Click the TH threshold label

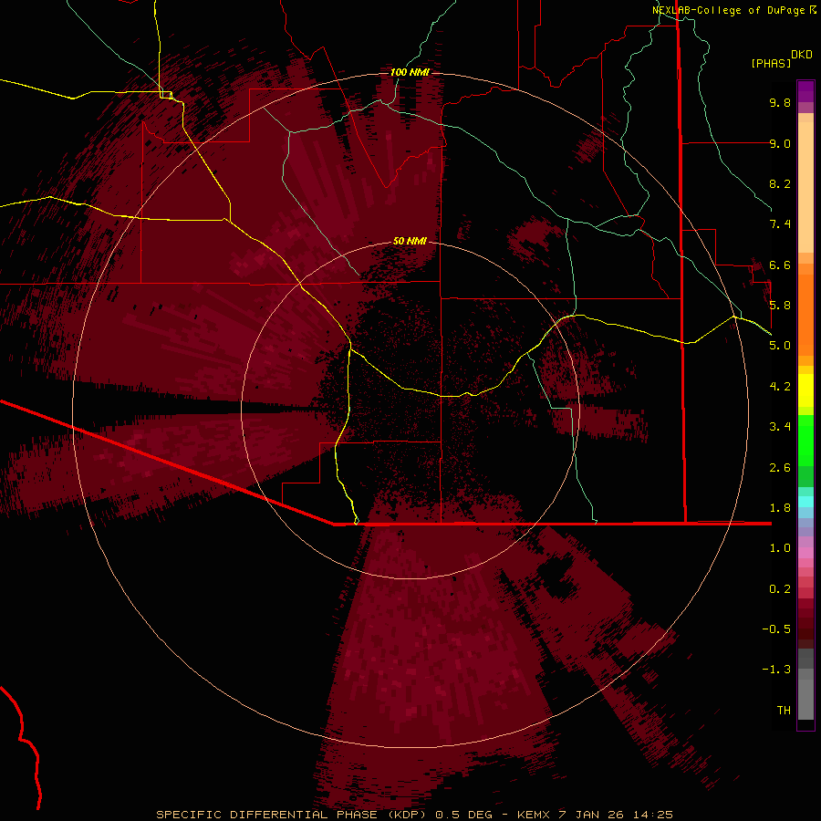[784, 711]
